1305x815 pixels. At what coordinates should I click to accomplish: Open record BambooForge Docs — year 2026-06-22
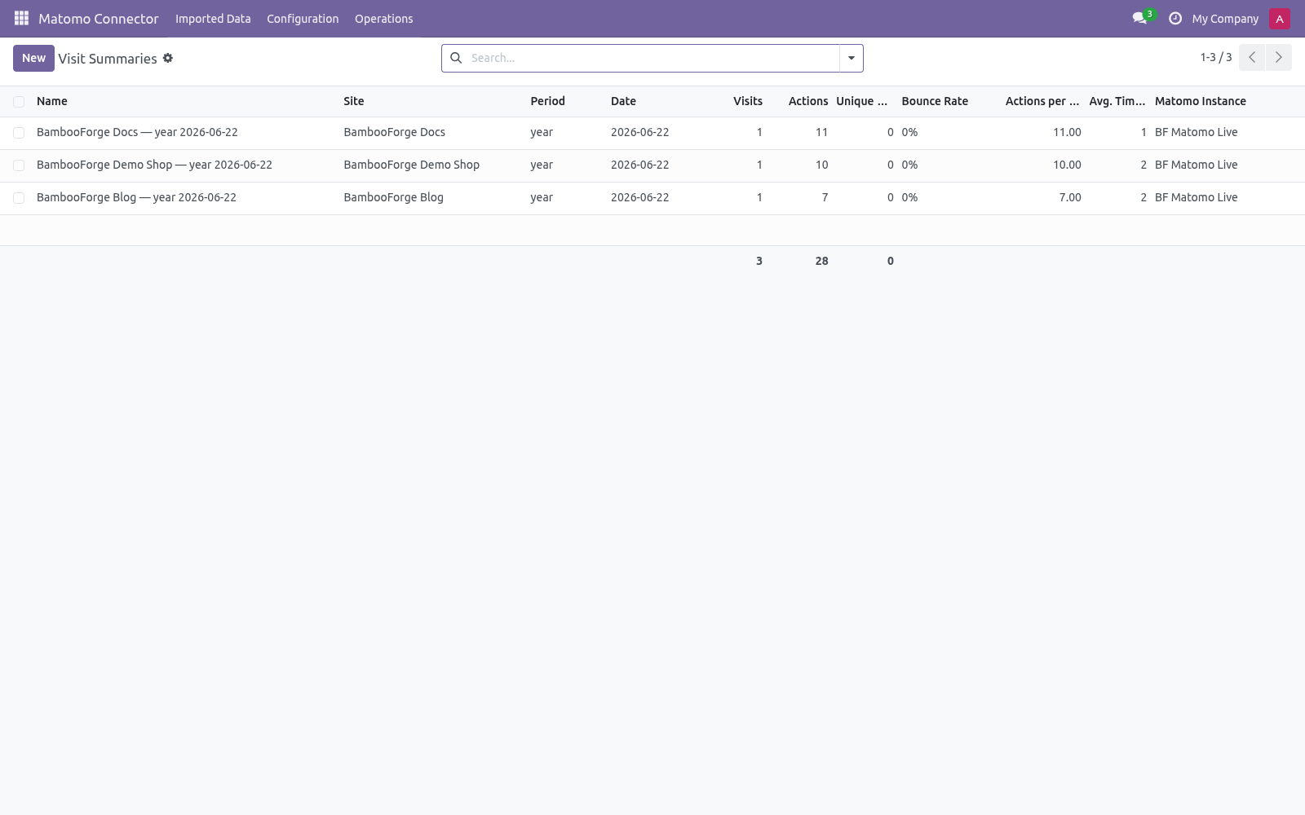pyautogui.click(x=137, y=132)
